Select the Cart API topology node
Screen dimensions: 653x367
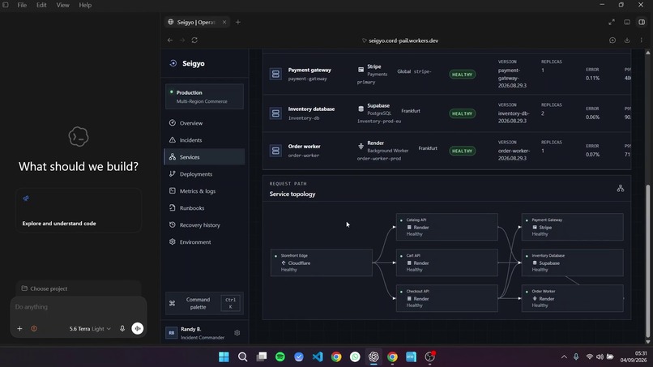coord(447,262)
